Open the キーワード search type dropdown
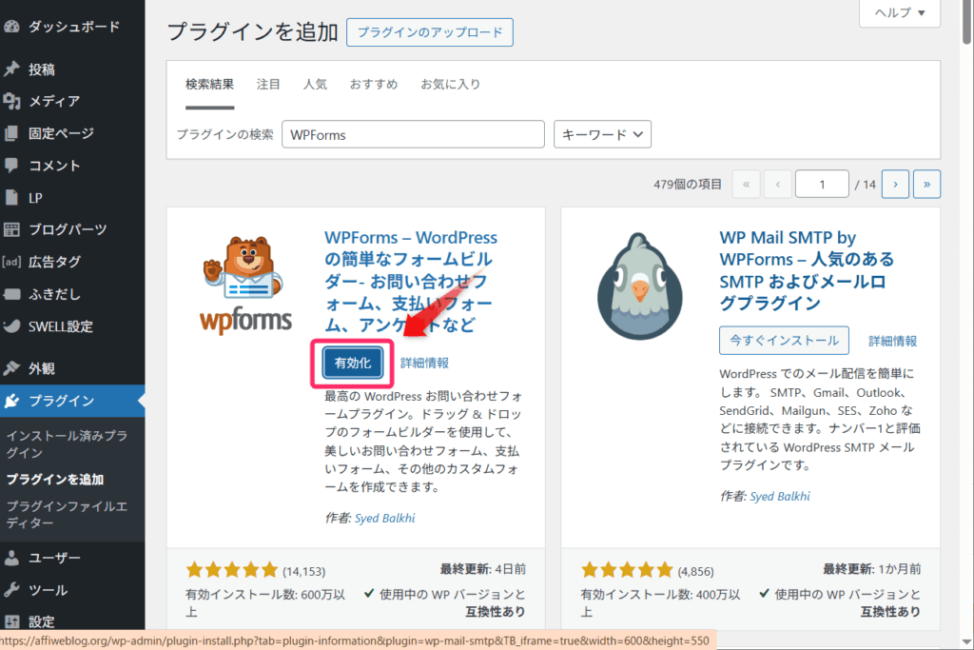The image size is (974, 650). pos(602,134)
